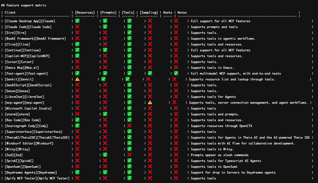318x183 pixels.
Task: Click the Roots checkmark in fast-agent row
Action: point(176,73)
